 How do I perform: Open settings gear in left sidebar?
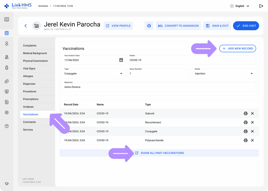click(x=7, y=112)
